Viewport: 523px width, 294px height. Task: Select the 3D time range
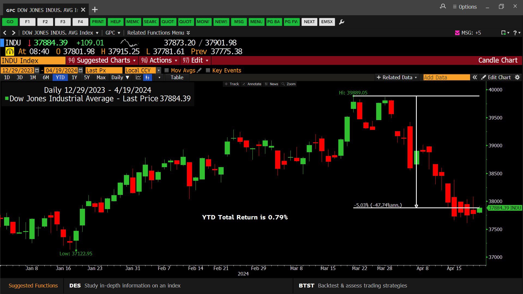(x=20, y=77)
